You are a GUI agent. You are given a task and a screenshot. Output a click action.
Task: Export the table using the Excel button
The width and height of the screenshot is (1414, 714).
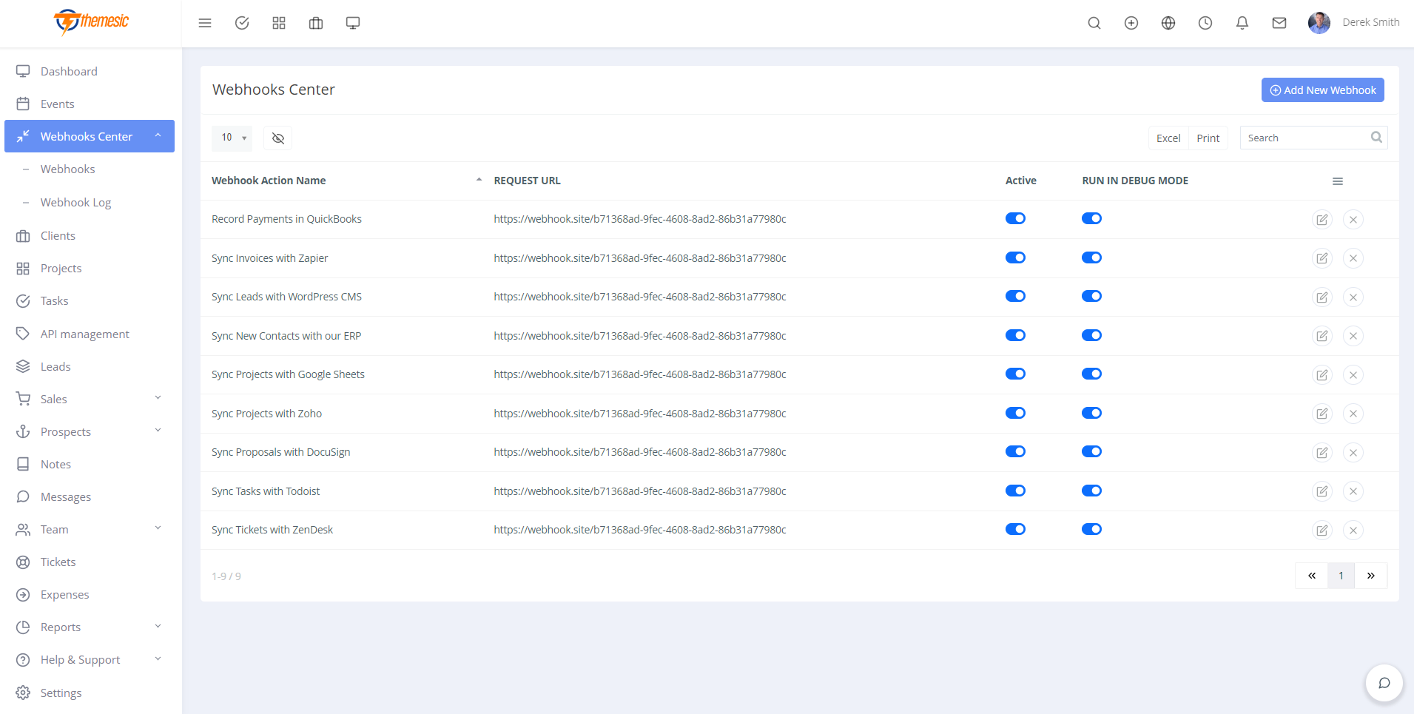pos(1168,138)
